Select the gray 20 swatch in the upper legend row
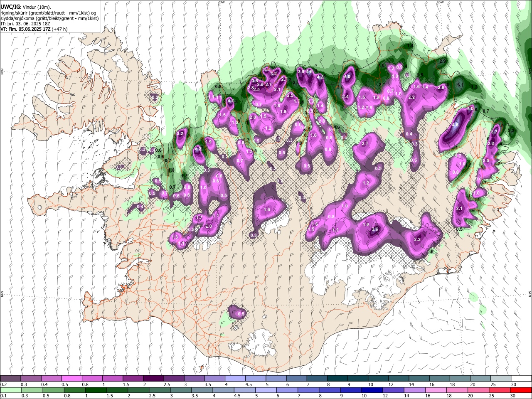 point(480,378)
